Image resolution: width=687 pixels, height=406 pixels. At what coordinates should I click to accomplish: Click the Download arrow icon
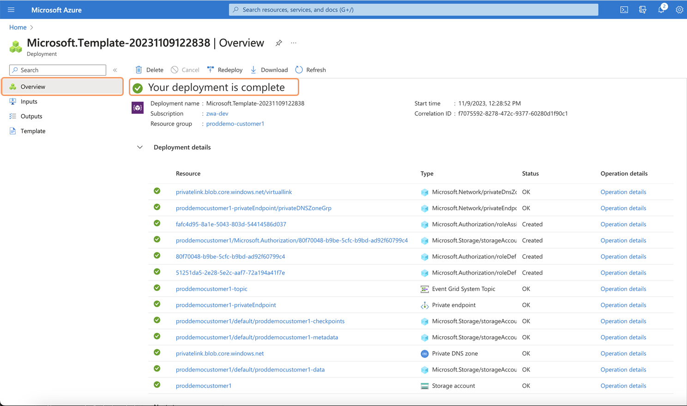(253, 70)
